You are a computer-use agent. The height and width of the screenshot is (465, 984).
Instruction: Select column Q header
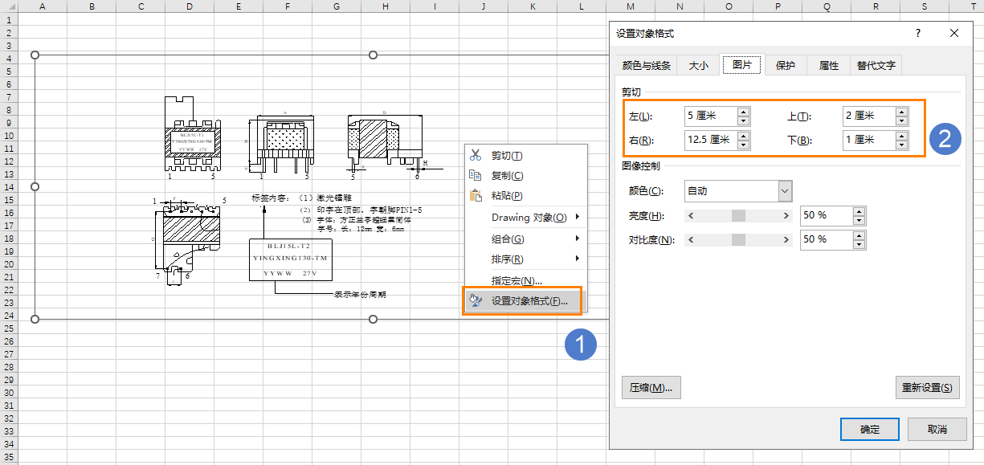point(827,6)
